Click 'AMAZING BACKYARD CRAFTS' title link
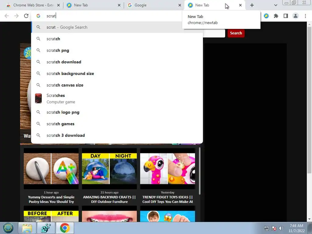 click(x=109, y=199)
